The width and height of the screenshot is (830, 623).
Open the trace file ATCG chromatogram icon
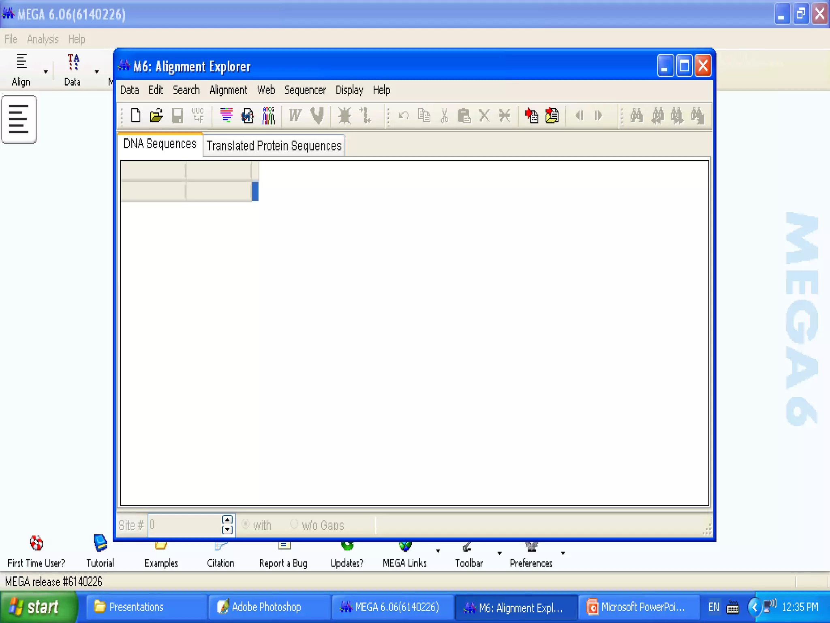[x=269, y=116]
